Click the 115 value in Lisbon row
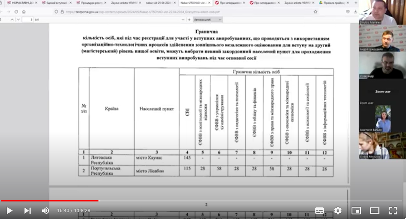406x219 pixels. coord(187,168)
